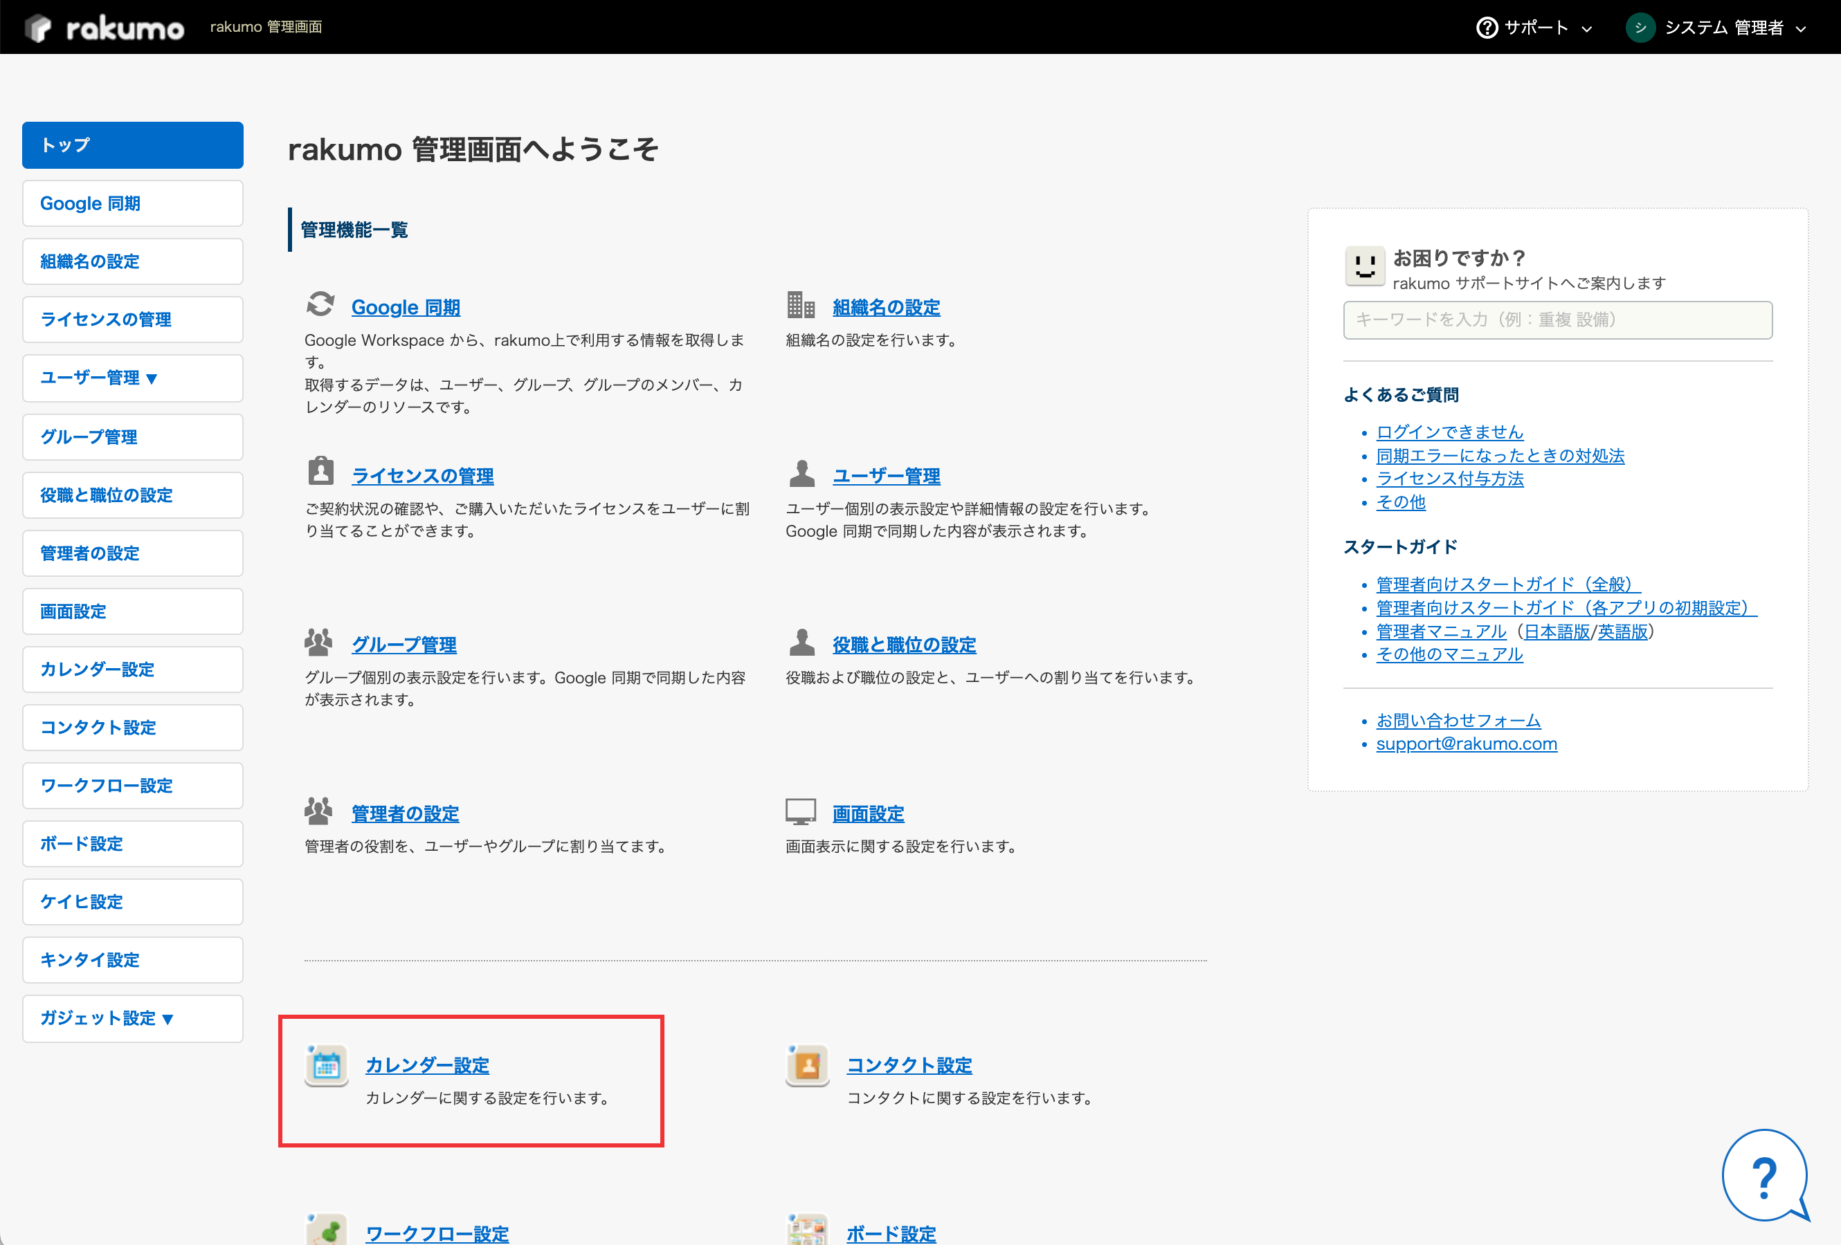Click the 役職と職位の設定 person icon
1841x1245 pixels.
coord(801,642)
